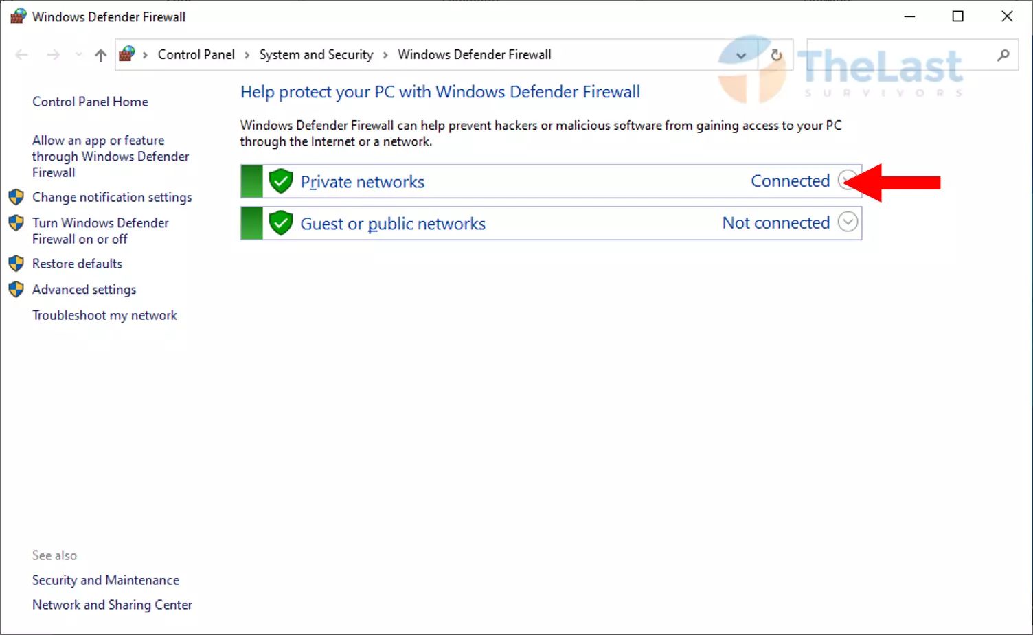Click Guest or public networks heading
Viewport: 1033px width, 635px height.
tap(393, 224)
